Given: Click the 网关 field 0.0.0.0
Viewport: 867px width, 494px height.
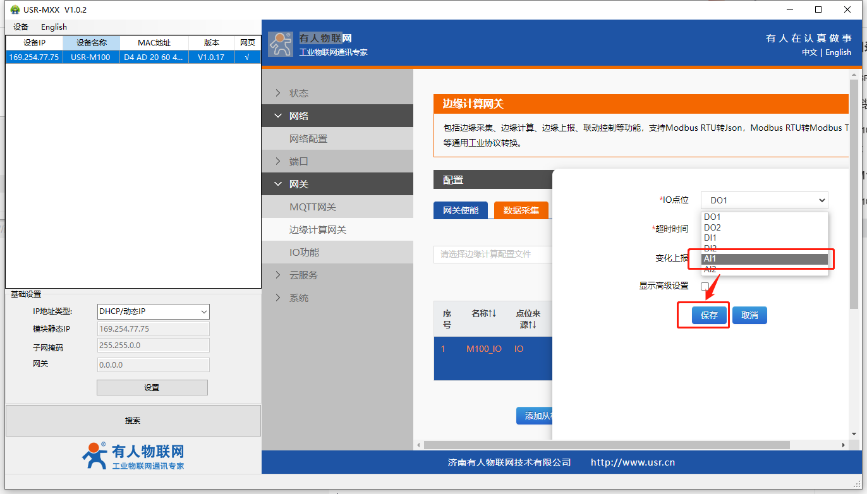Looking at the screenshot, I should (153, 364).
